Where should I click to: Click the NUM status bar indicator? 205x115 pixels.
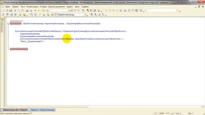tap(161, 113)
